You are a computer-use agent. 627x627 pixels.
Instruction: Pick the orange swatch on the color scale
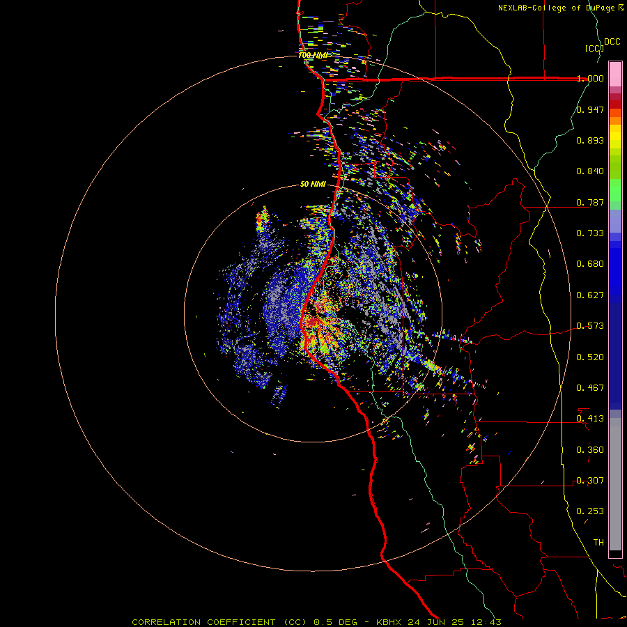point(615,121)
